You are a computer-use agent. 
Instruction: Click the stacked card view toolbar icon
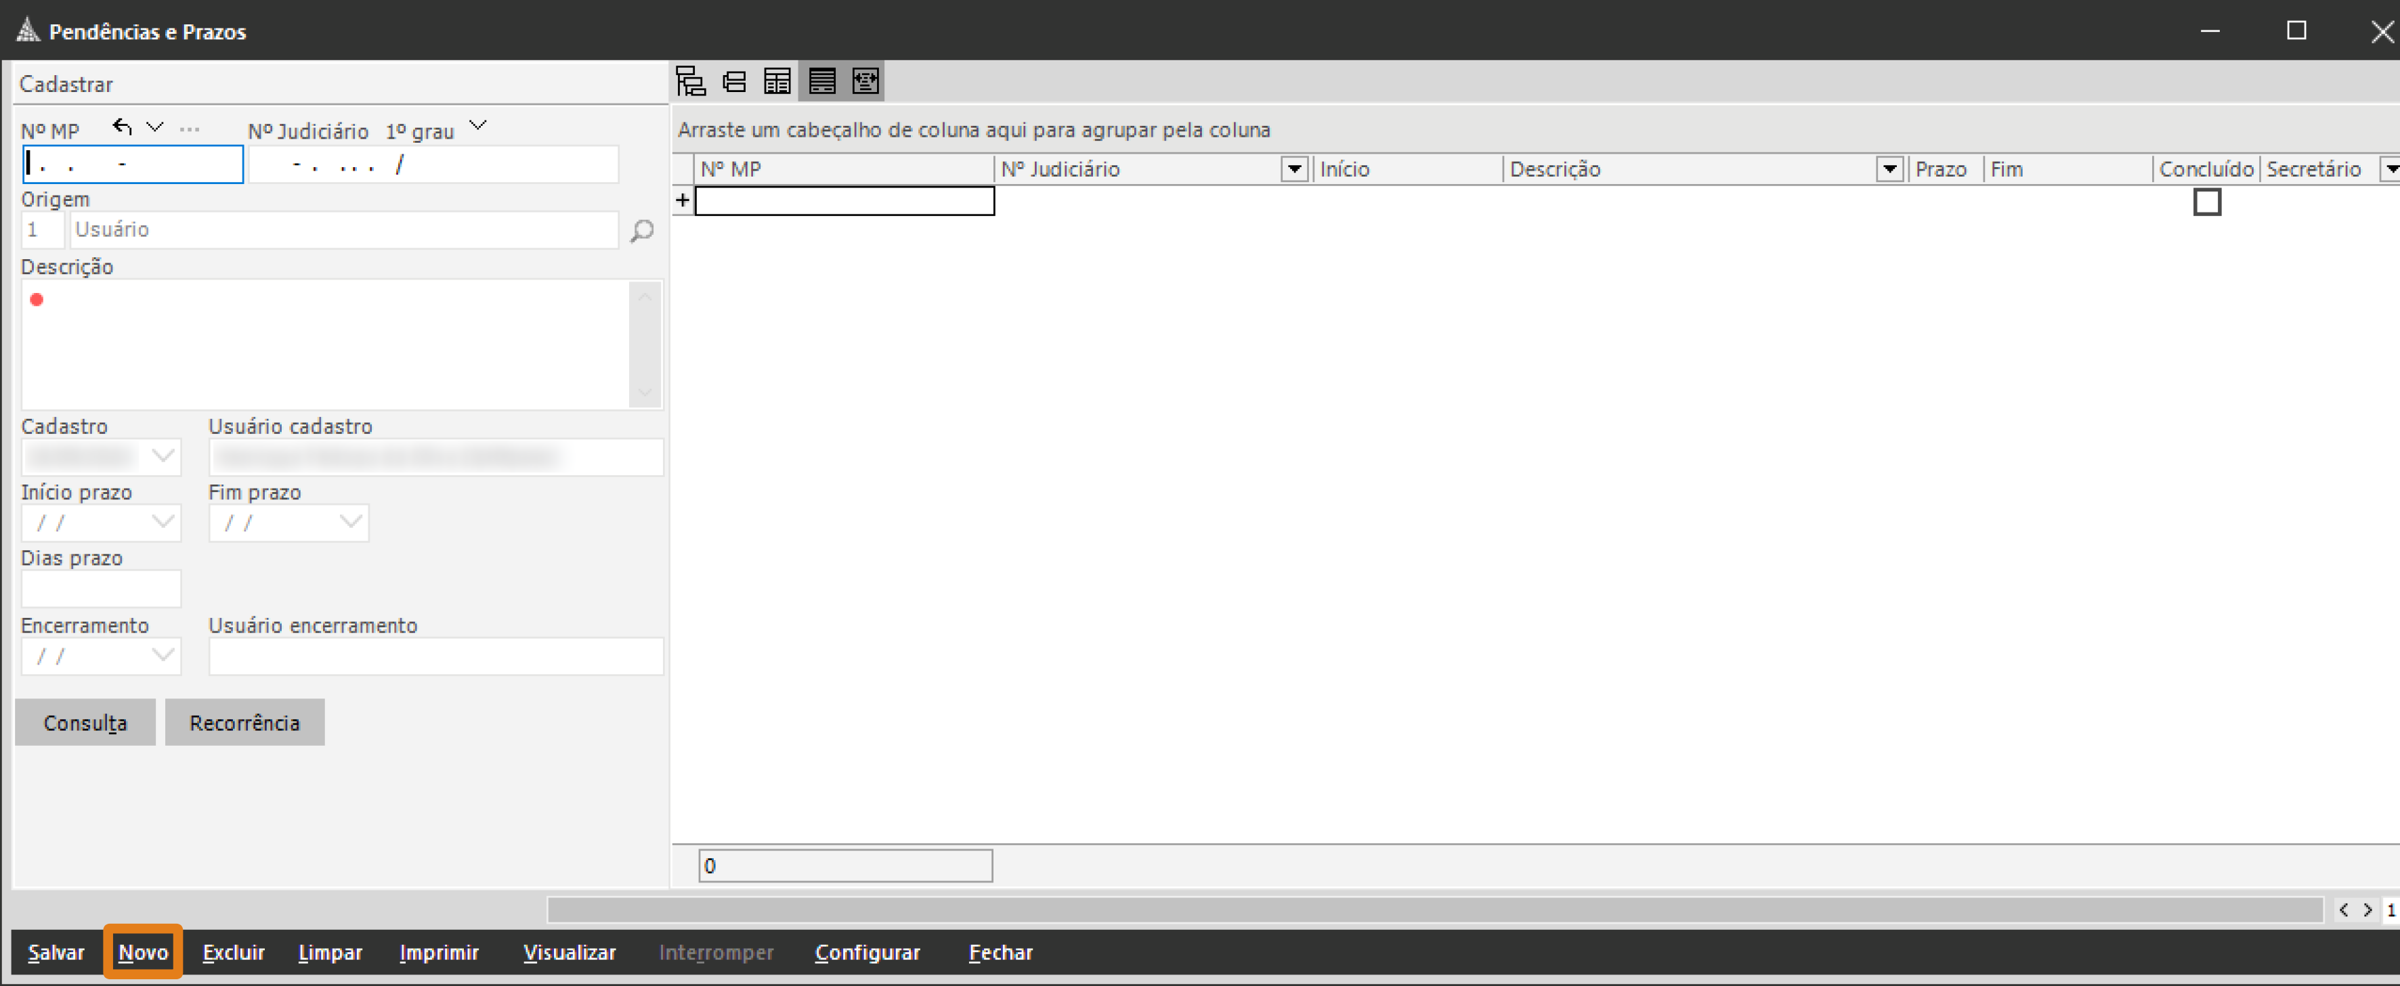[x=734, y=82]
